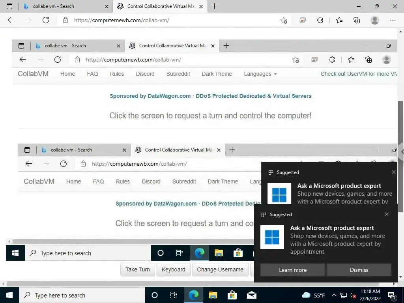Close innermost nested 'Control Collaborative Virtual Ma' tab
Image resolution: width=404 pixels, height=303 pixels.
click(x=219, y=150)
